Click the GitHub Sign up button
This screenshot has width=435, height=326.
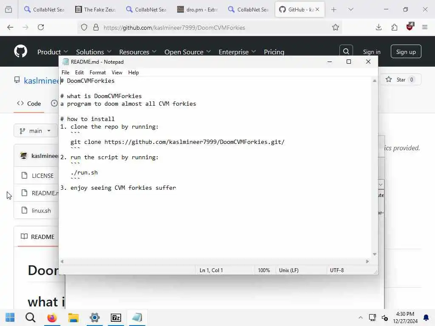coord(406,51)
